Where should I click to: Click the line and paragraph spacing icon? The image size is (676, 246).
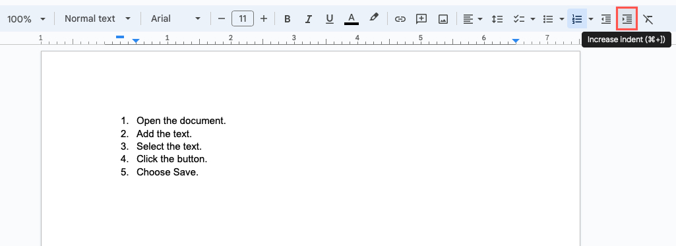(x=497, y=19)
